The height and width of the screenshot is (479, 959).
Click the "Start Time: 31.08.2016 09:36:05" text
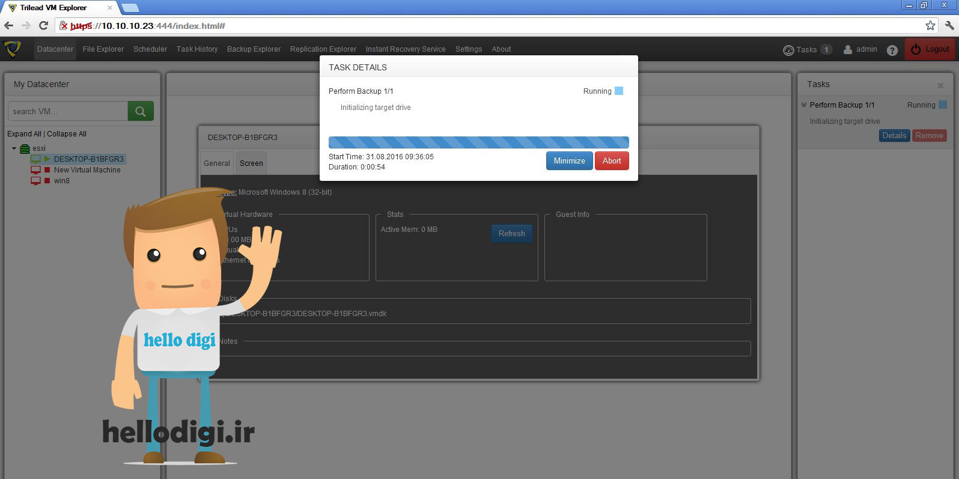[381, 157]
